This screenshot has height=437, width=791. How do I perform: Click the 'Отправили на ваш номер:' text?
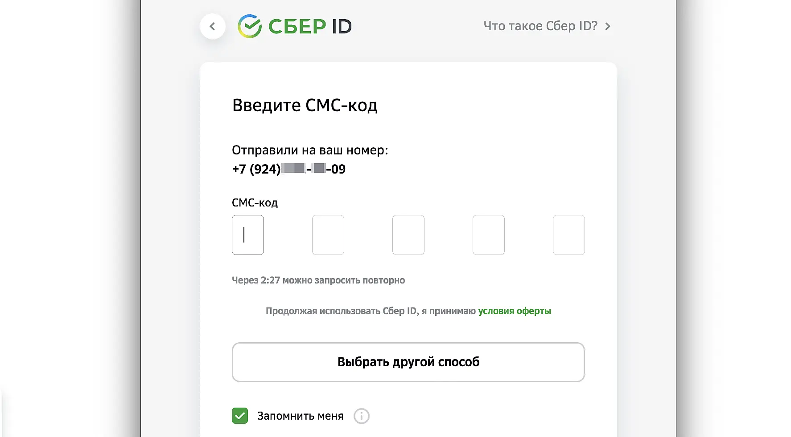tap(310, 150)
